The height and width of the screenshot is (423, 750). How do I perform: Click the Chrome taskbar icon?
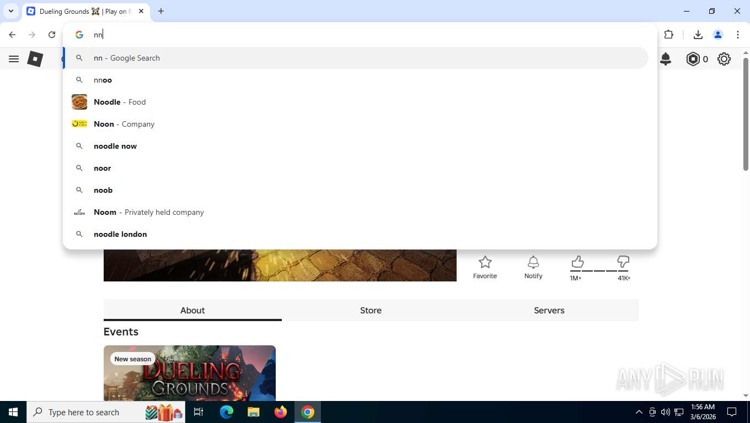308,412
